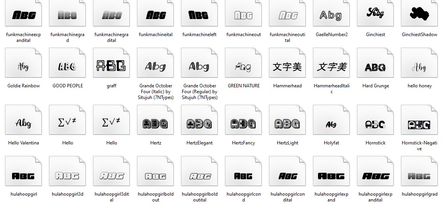Select the HertzElegant font thumbnail
445x205 pixels.
tap(199, 123)
